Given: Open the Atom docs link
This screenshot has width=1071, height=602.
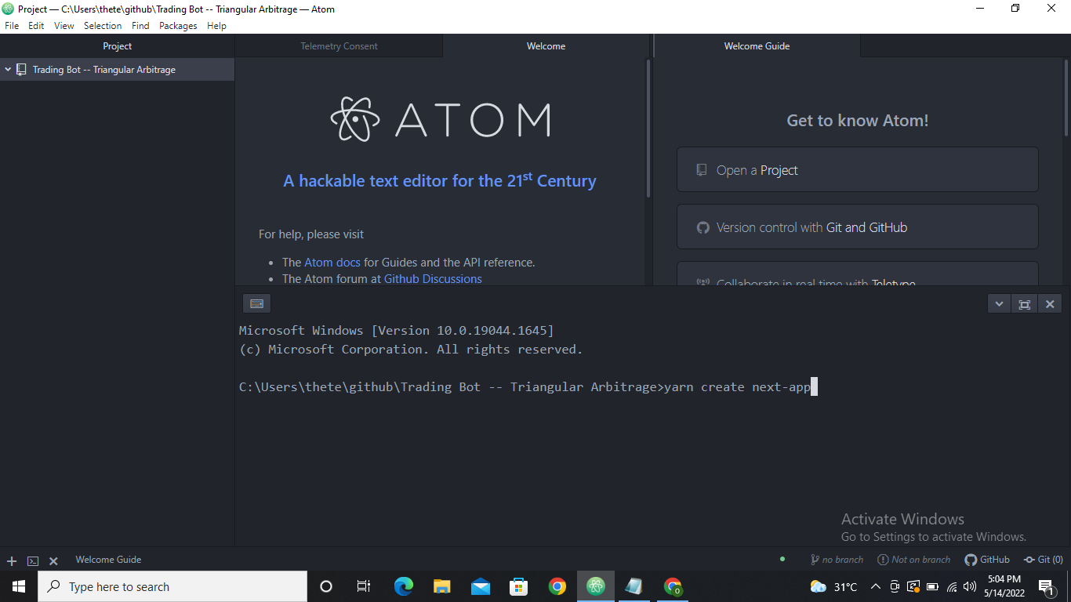Looking at the screenshot, I should point(332,263).
